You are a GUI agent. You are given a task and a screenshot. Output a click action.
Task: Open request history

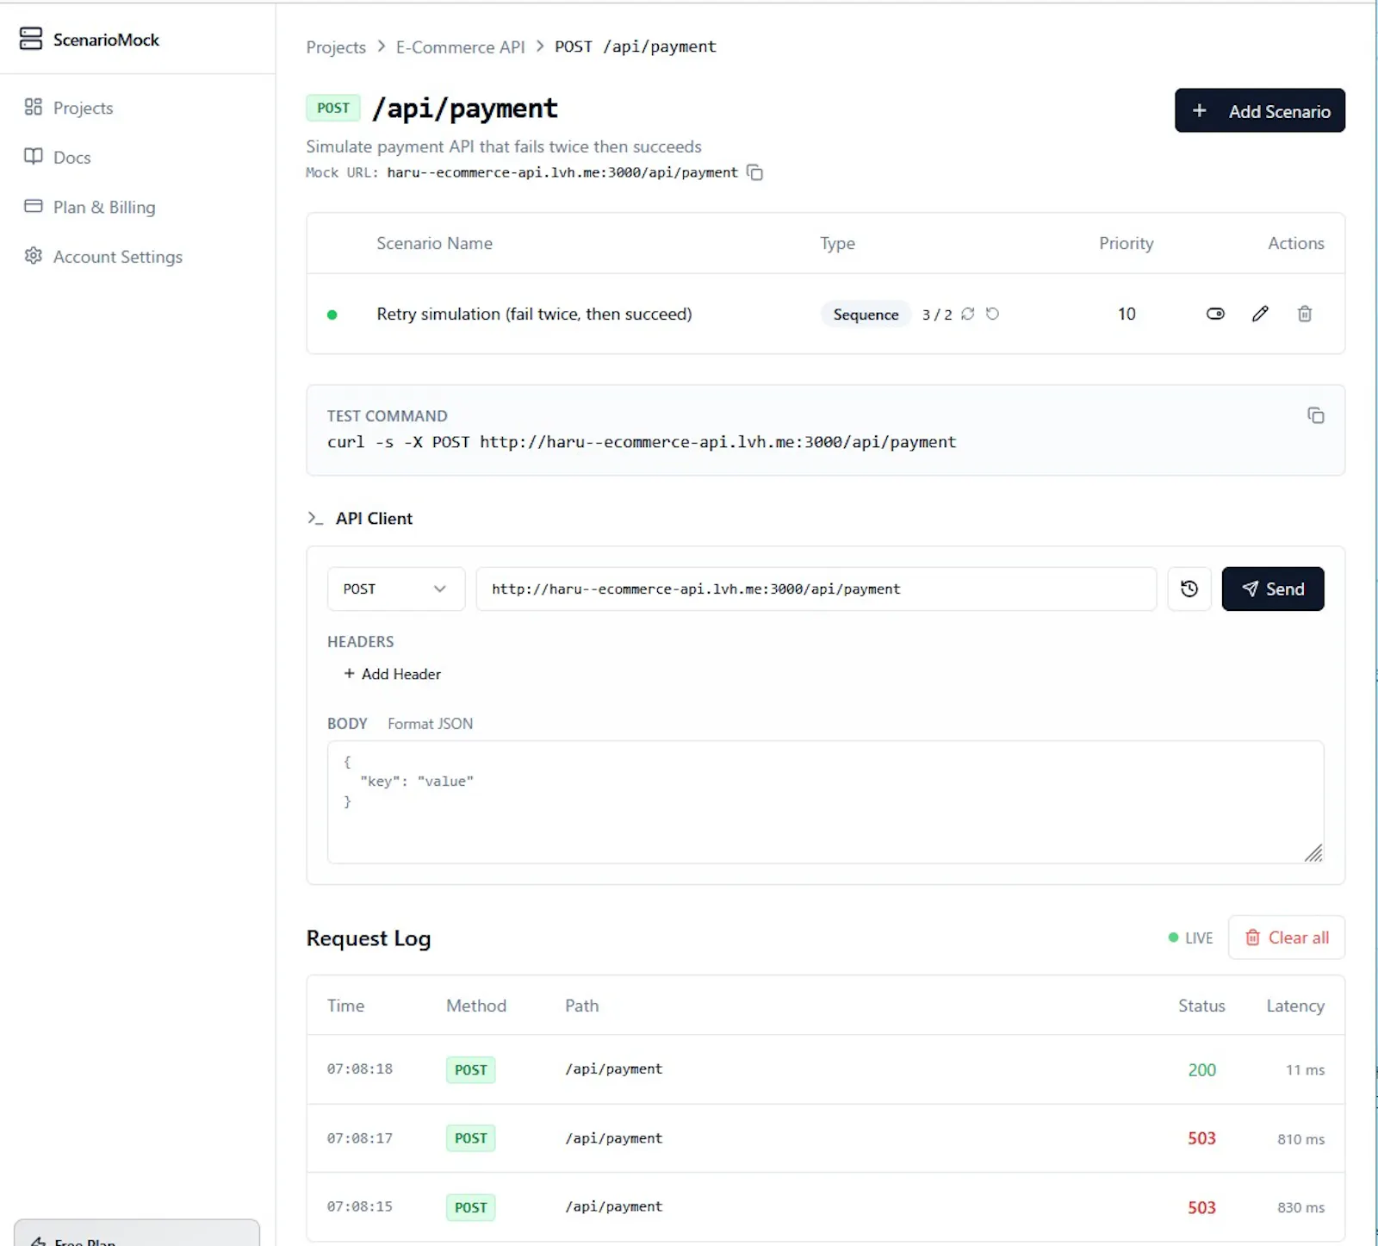[1189, 589]
